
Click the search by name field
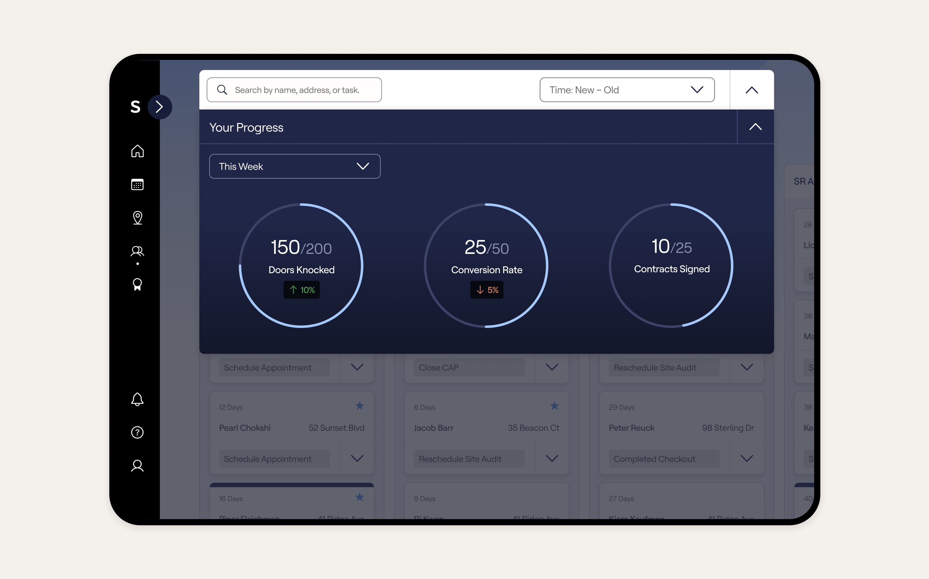(294, 90)
